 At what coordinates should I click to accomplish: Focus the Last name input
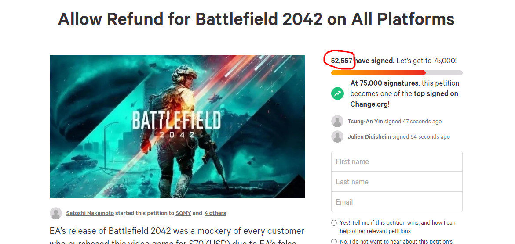coord(396,182)
